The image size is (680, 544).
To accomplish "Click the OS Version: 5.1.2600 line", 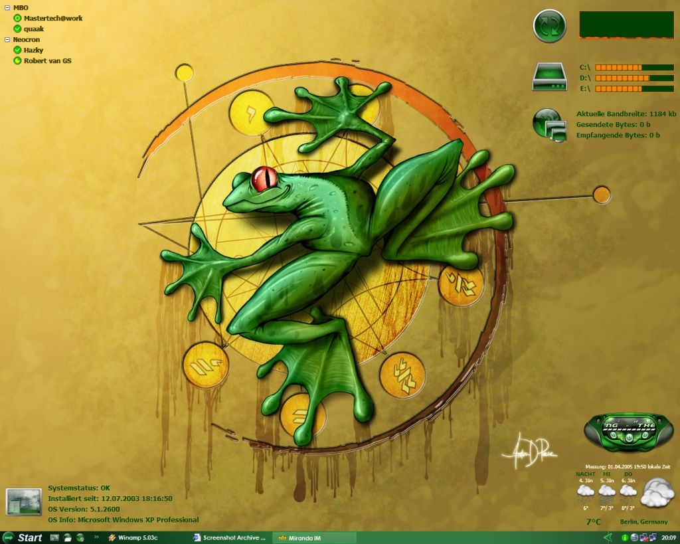I will point(84,509).
